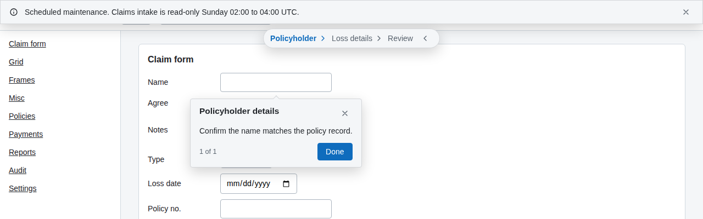Click the Done button in popover

coord(335,152)
